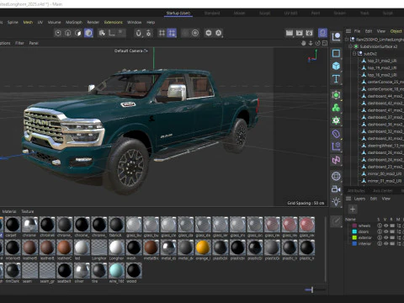Viewport: 404px width, 303px height.
Task: Toggle visibility eye for interior layer
Action: (386, 243)
